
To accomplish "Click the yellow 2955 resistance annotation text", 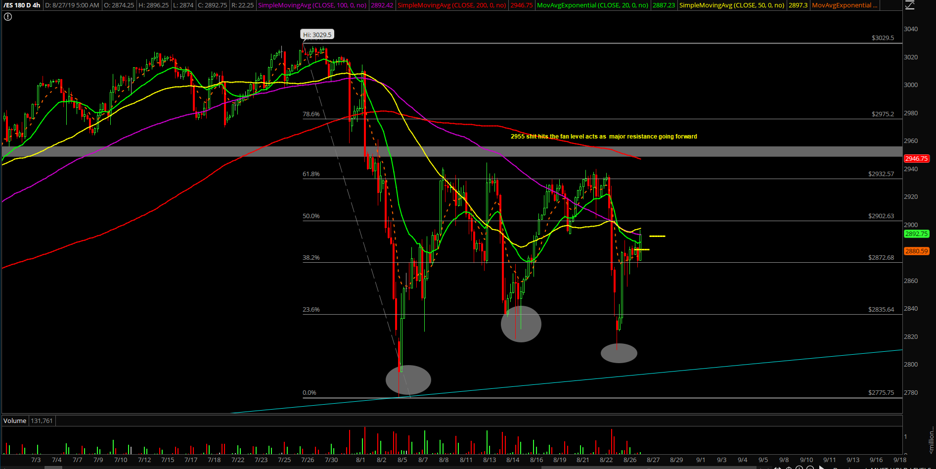I will click(x=604, y=137).
